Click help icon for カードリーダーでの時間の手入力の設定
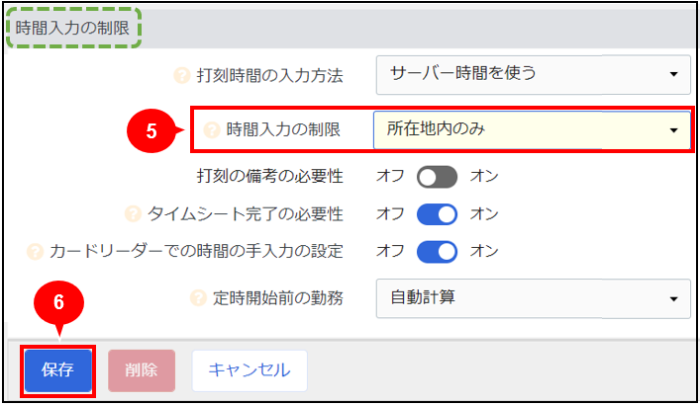 click(x=35, y=252)
